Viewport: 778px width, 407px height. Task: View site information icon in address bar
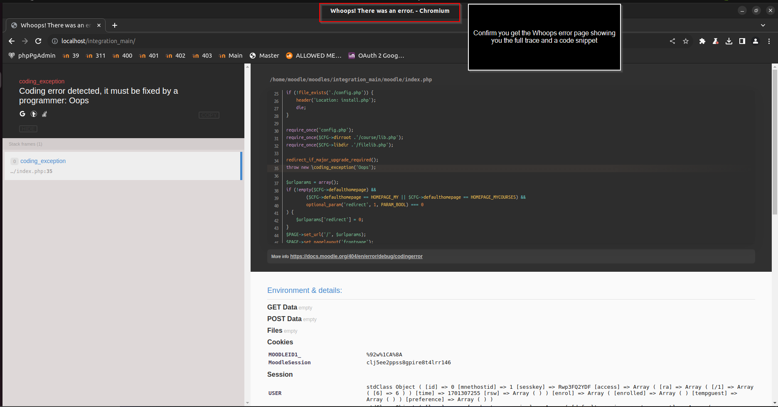tap(54, 41)
